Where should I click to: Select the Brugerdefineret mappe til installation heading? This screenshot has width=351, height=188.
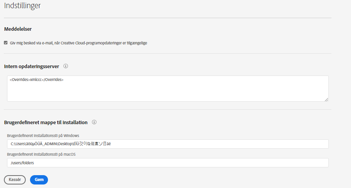click(46, 123)
